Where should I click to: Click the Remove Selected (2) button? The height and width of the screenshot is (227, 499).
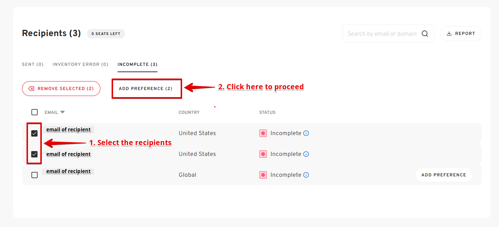tap(61, 89)
